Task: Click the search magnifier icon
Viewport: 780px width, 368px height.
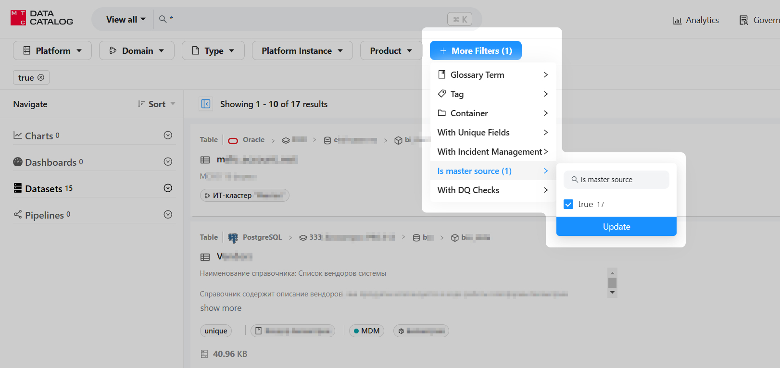Action: (x=163, y=19)
